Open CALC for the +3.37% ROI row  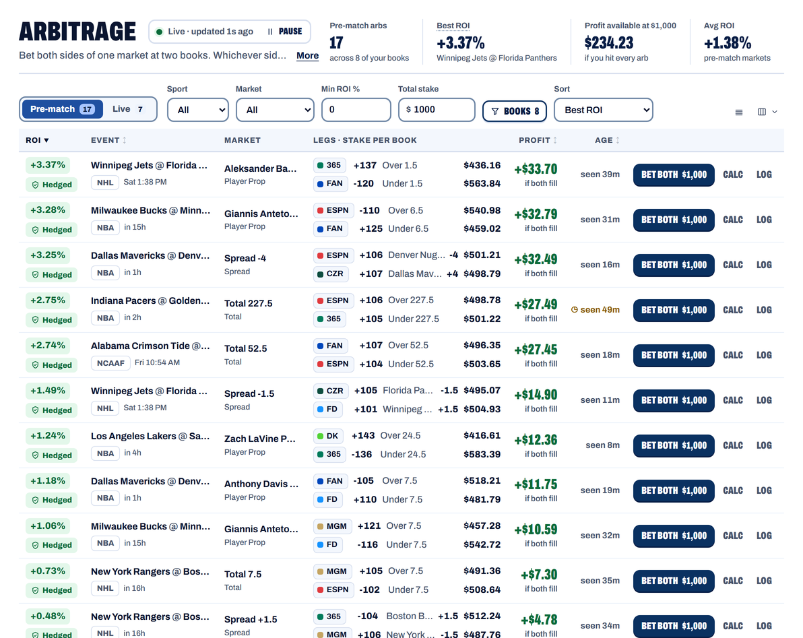tap(732, 174)
